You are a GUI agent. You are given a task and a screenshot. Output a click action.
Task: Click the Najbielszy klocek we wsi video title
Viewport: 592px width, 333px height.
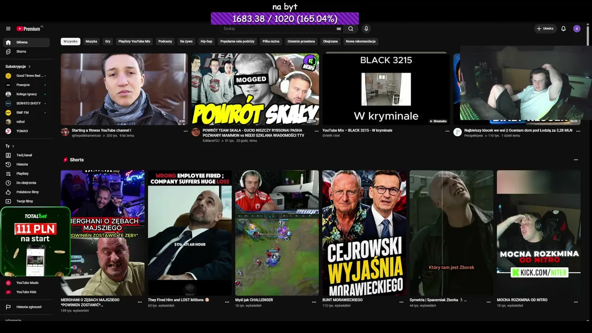pyautogui.click(x=518, y=130)
